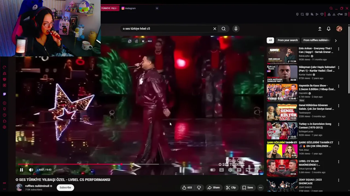The width and height of the screenshot is (350, 196).
Task: Take a snapshot with browser toolbar icon
Action: coord(302,14)
